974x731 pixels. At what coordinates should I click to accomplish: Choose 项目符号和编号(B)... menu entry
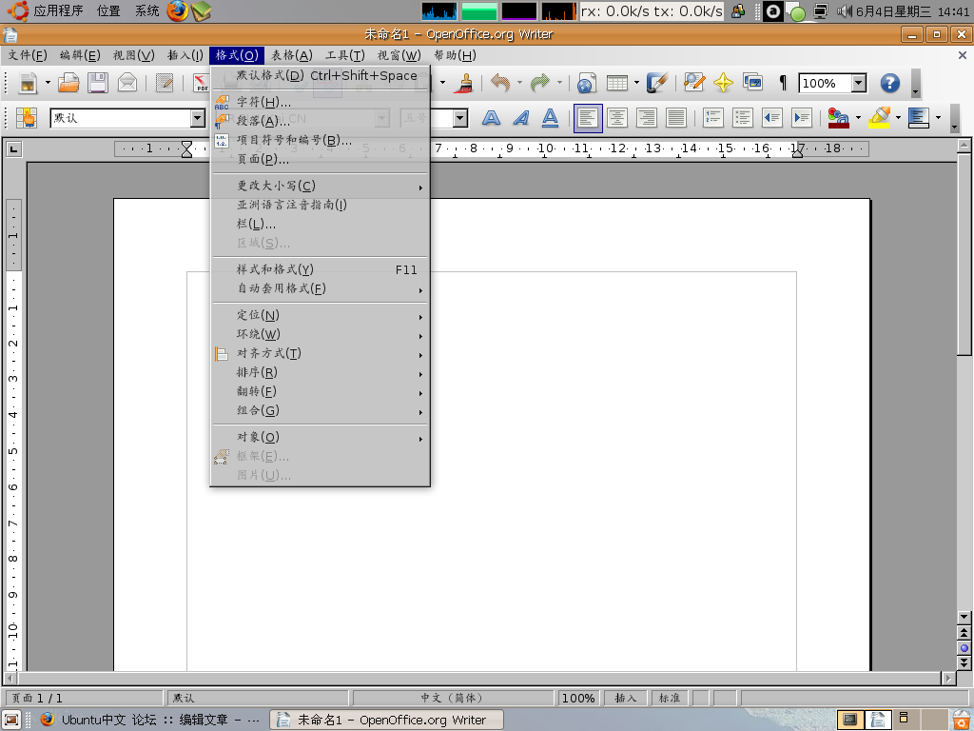click(x=320, y=141)
